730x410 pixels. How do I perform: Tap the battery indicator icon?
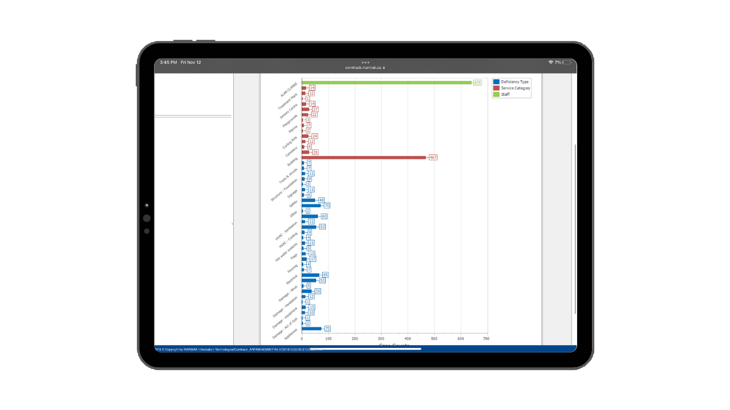pos(567,62)
